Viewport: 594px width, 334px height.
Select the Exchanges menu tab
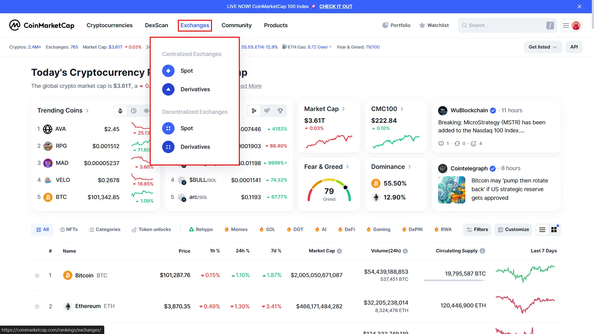pyautogui.click(x=195, y=25)
